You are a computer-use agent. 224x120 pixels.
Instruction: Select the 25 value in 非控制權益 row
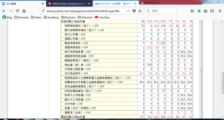pyautogui.click(x=164, y=91)
